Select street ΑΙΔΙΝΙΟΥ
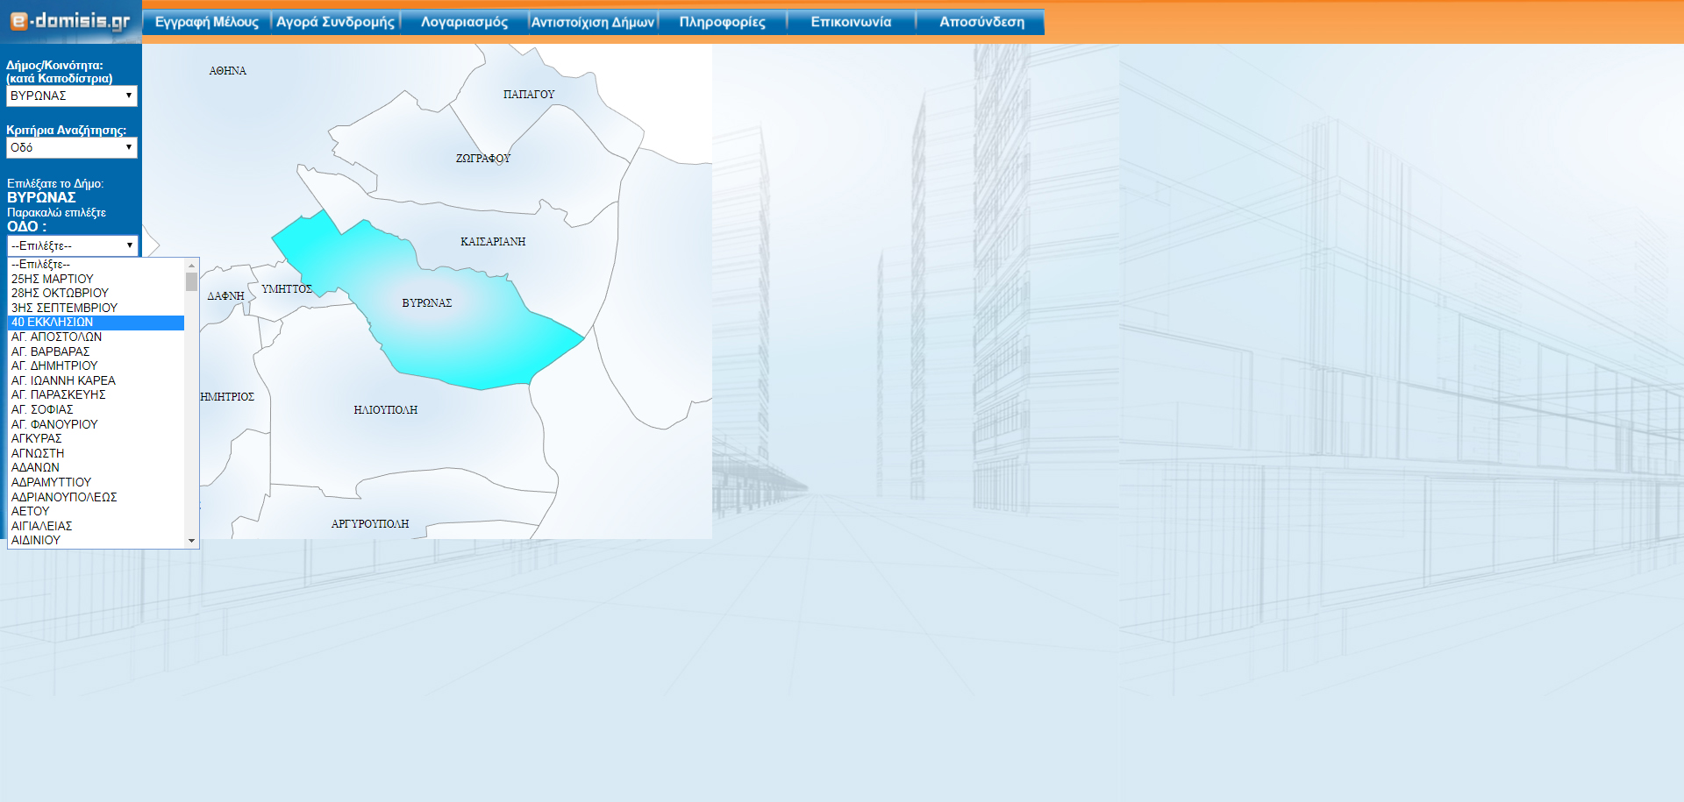Viewport: 1684px width, 802px height. (x=96, y=540)
